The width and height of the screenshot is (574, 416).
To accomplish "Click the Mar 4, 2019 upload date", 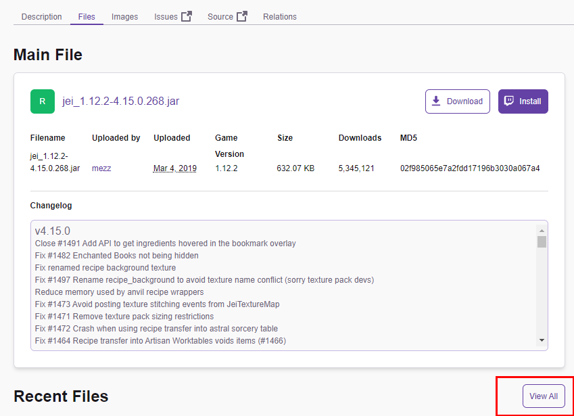I will pyautogui.click(x=175, y=168).
